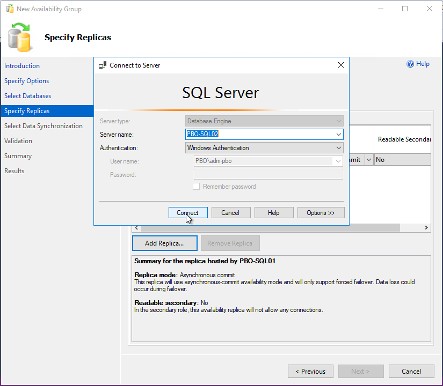443x386 pixels.
Task: Click the horizontal scrollbar thumb
Action: point(271,228)
